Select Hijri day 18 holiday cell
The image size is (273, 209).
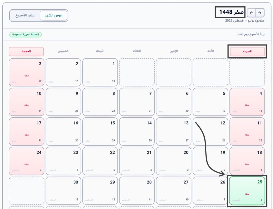point(247,161)
